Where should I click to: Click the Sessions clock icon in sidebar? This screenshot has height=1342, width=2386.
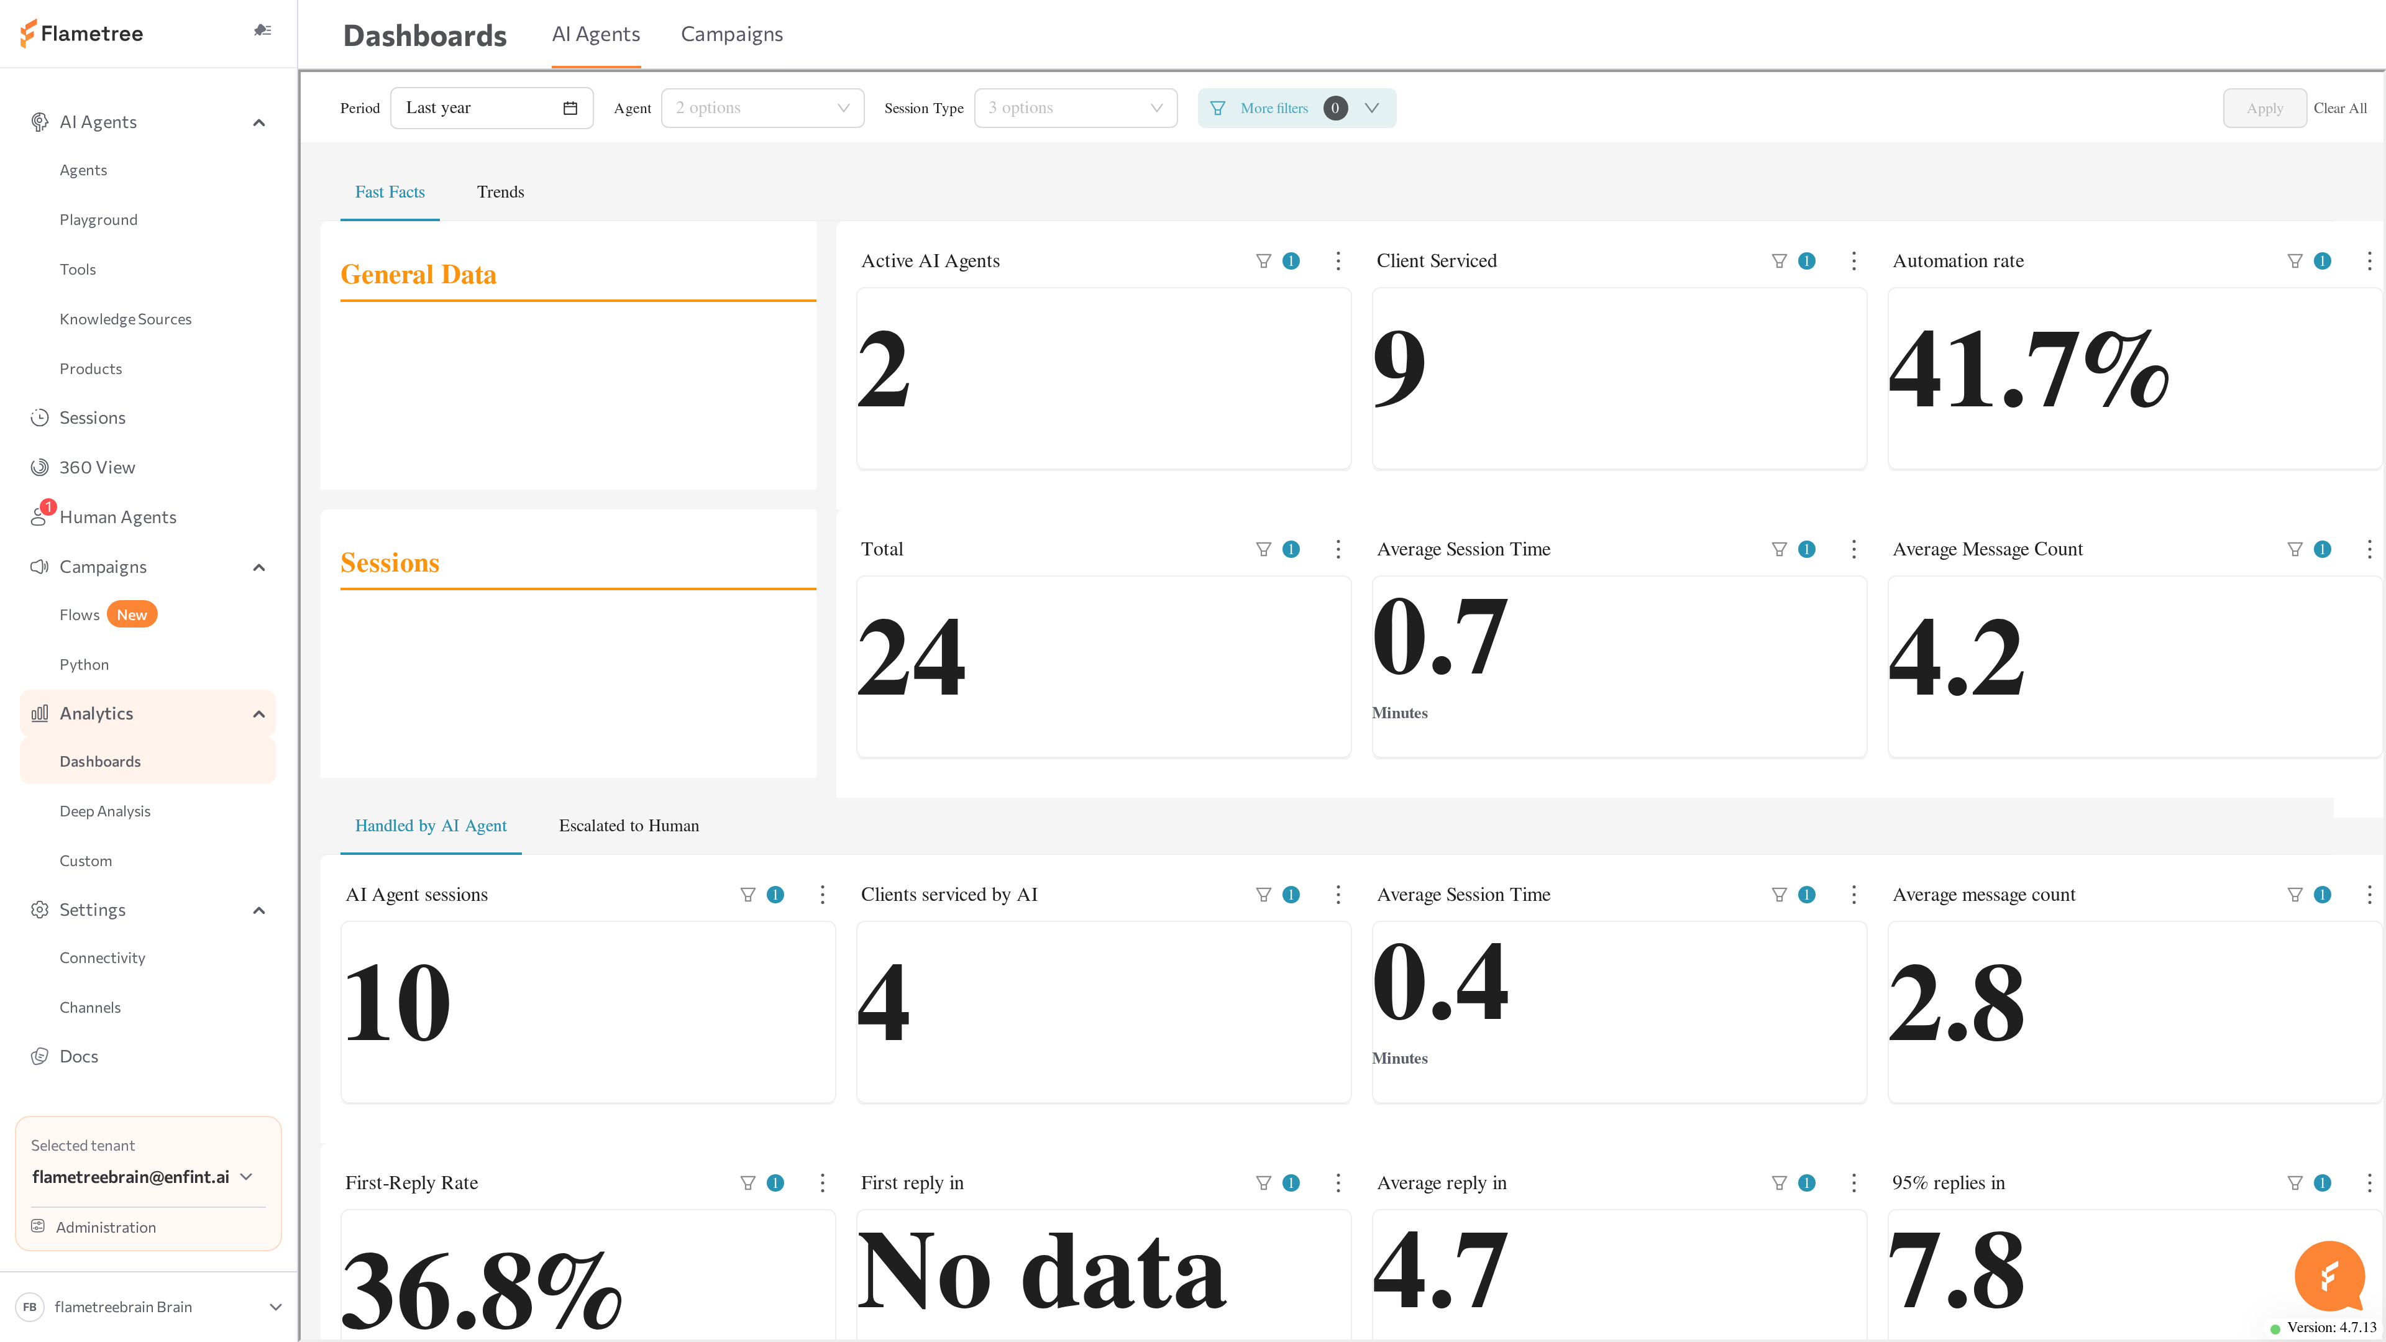click(x=39, y=418)
